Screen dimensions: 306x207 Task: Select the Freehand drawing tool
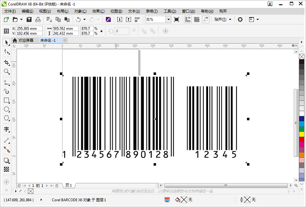[x=7, y=83]
